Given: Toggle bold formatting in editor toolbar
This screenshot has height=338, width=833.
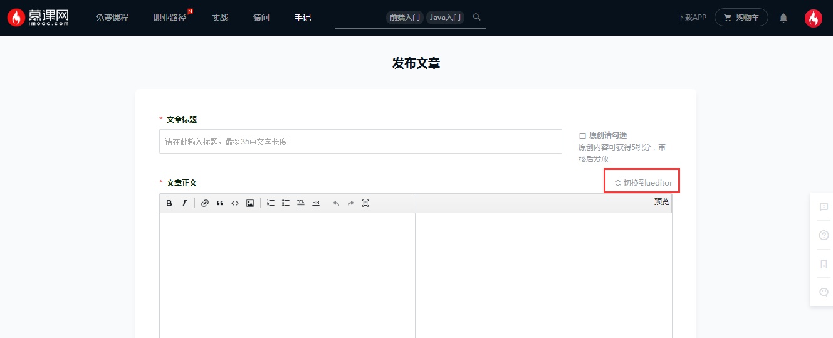Looking at the screenshot, I should point(169,203).
